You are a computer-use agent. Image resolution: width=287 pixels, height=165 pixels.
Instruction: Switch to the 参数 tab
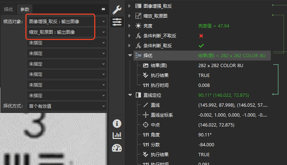[x=25, y=9]
